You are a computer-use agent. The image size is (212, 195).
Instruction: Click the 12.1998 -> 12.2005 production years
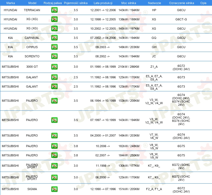coord(103,19)
